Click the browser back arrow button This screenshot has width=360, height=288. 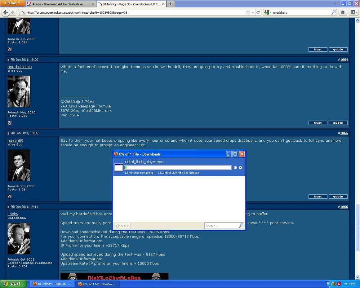tap(6, 12)
